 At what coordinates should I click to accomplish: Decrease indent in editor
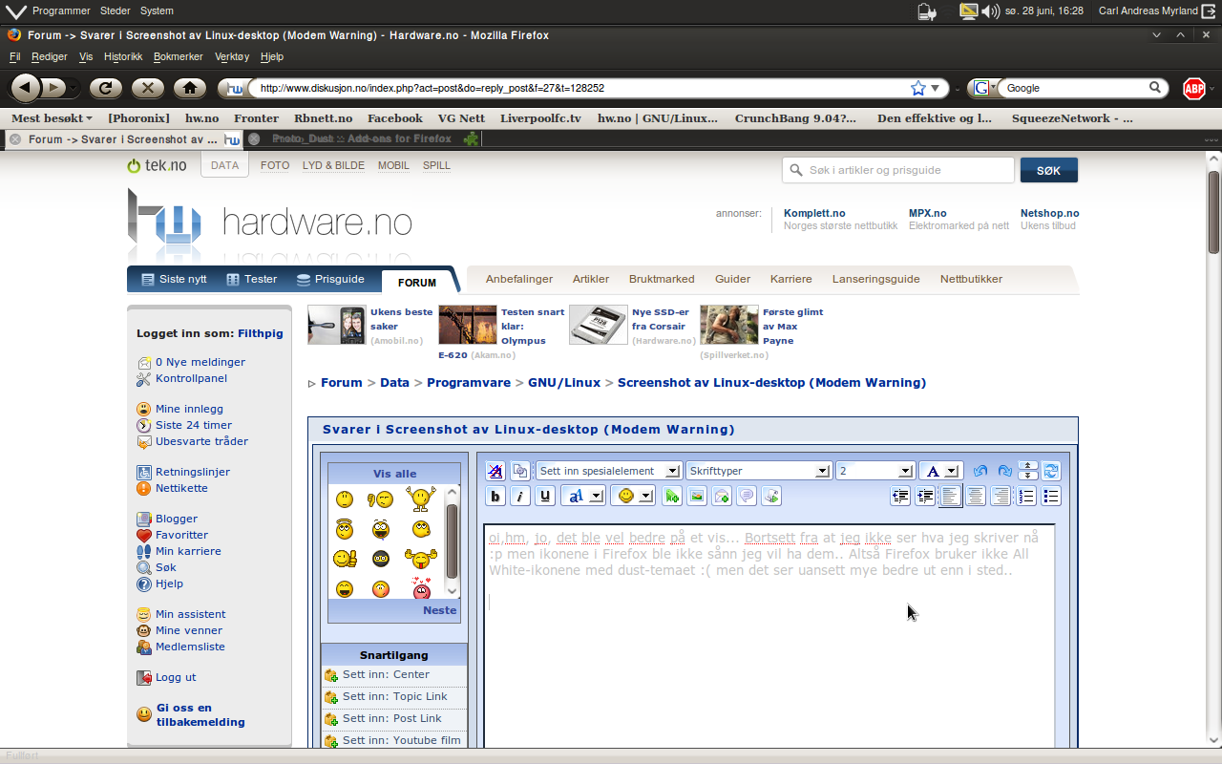click(x=900, y=496)
